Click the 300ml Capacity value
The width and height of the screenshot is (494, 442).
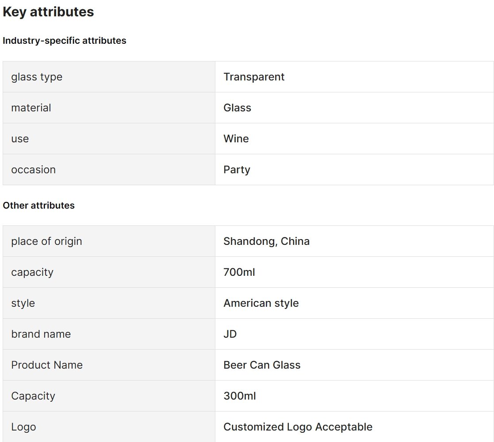pyautogui.click(x=240, y=396)
